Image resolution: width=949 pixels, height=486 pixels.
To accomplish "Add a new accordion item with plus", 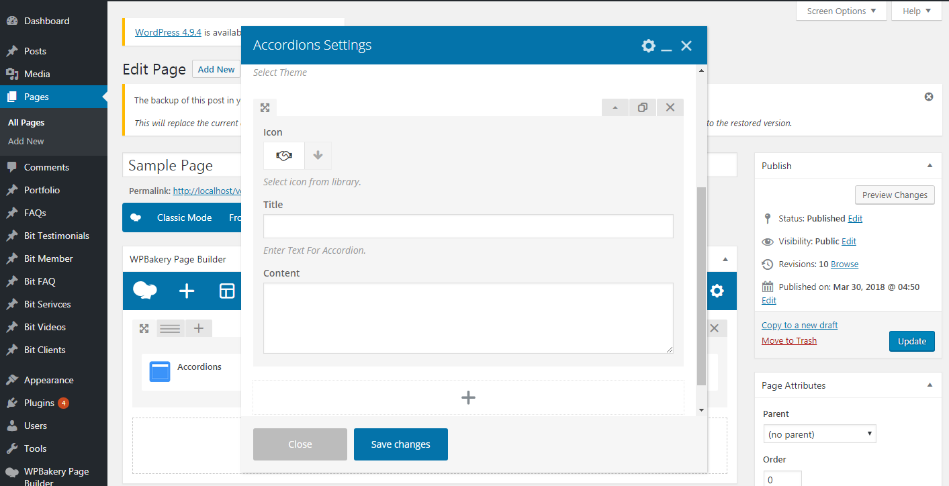I will click(468, 397).
